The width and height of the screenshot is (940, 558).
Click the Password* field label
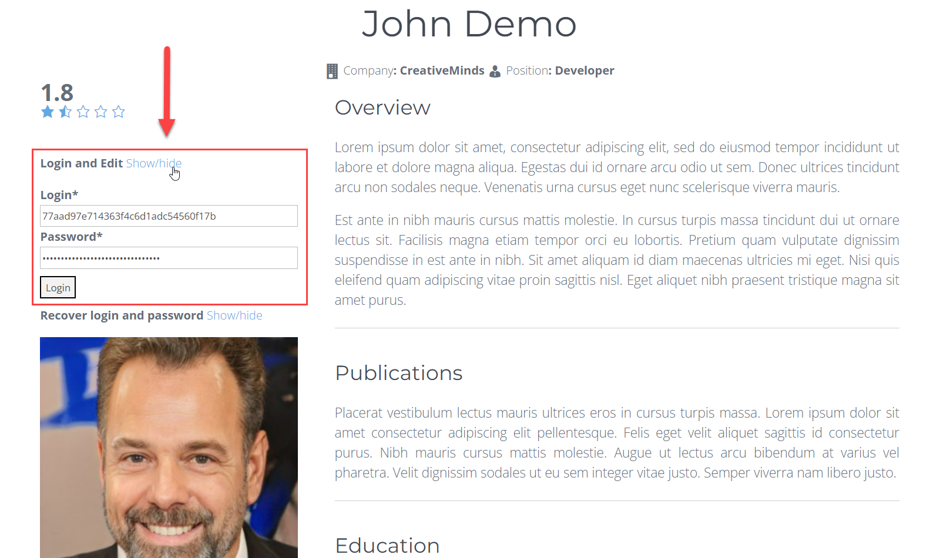tap(71, 237)
